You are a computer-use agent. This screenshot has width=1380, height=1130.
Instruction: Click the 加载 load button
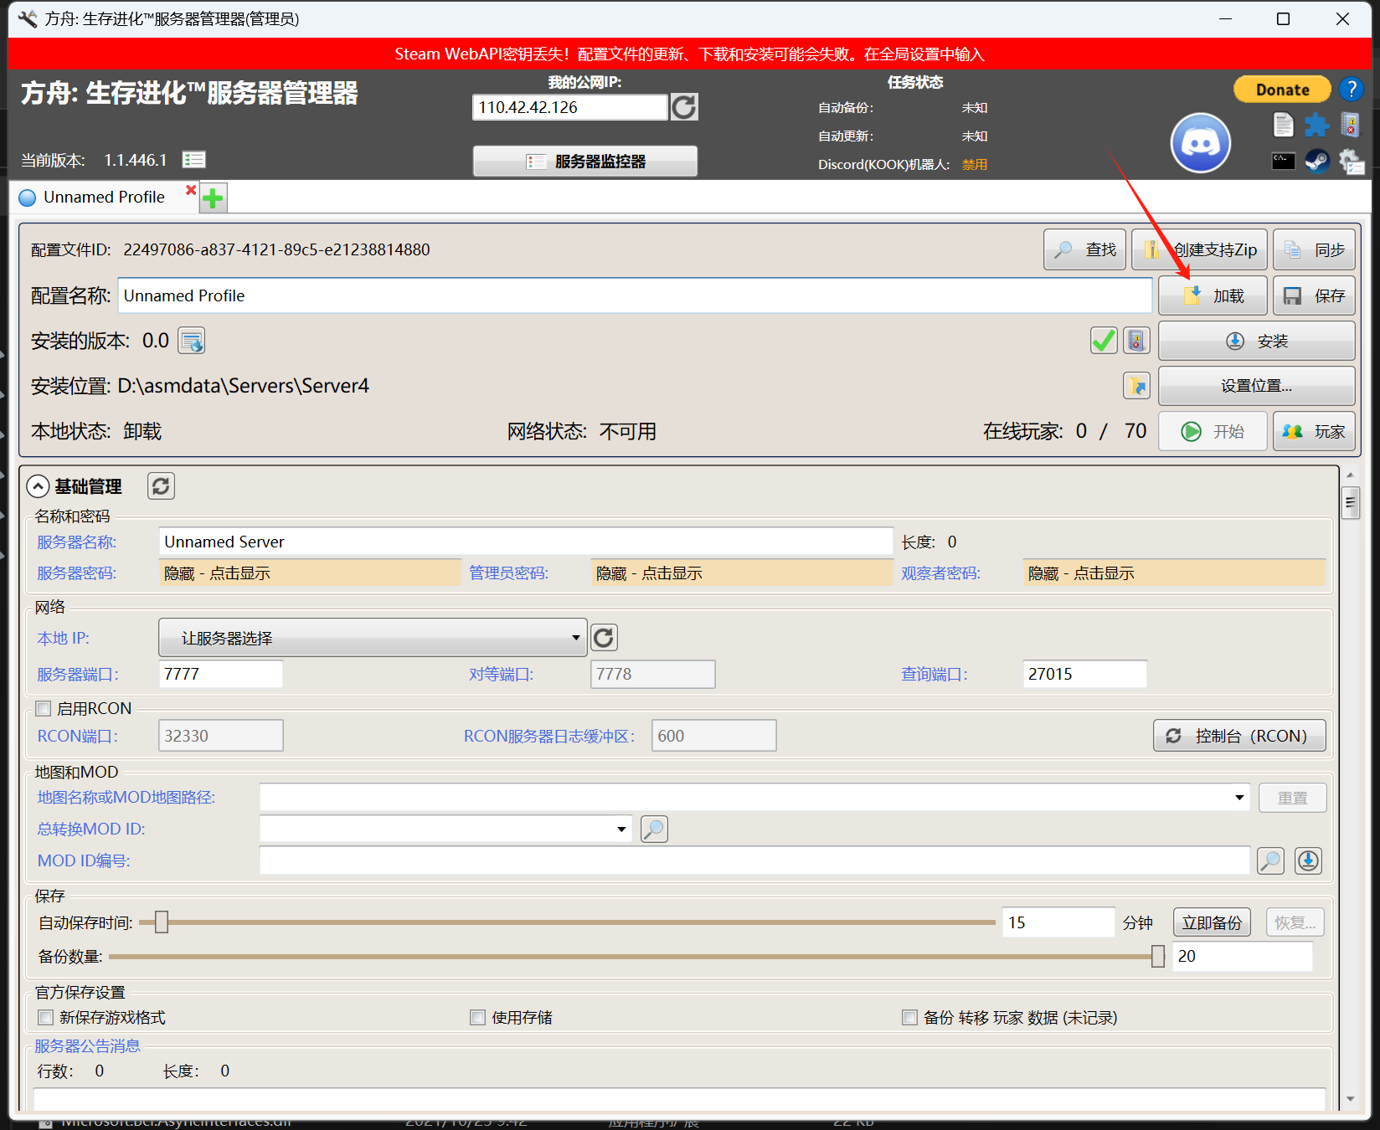[x=1213, y=295]
